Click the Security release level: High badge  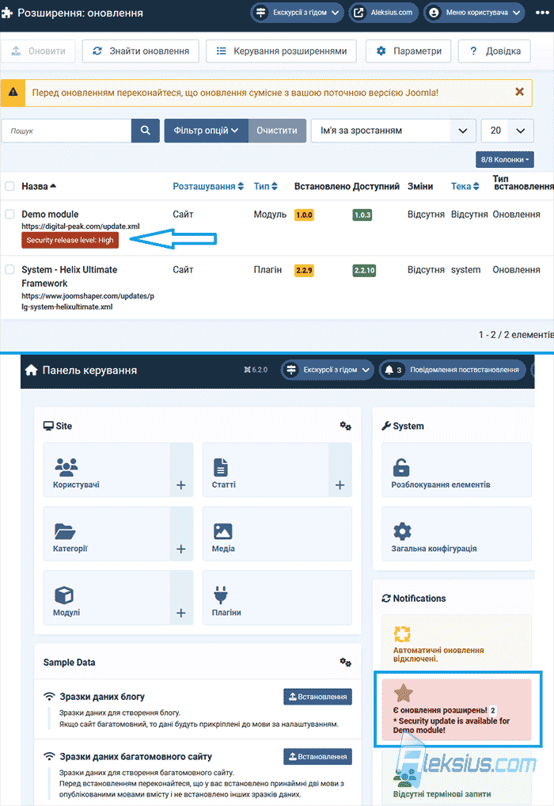pos(70,240)
